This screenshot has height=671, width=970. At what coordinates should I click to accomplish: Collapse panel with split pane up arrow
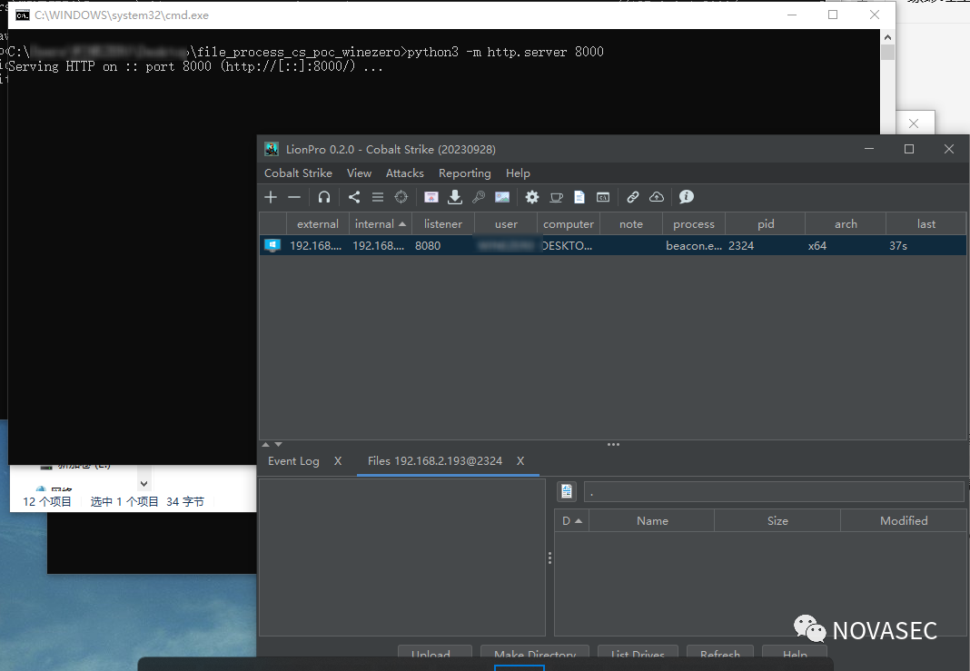pos(266,445)
